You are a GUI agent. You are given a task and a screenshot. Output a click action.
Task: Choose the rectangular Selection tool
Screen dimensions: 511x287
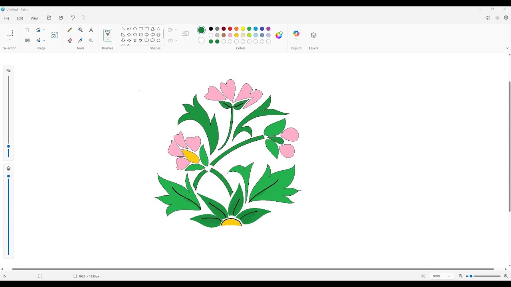10,33
